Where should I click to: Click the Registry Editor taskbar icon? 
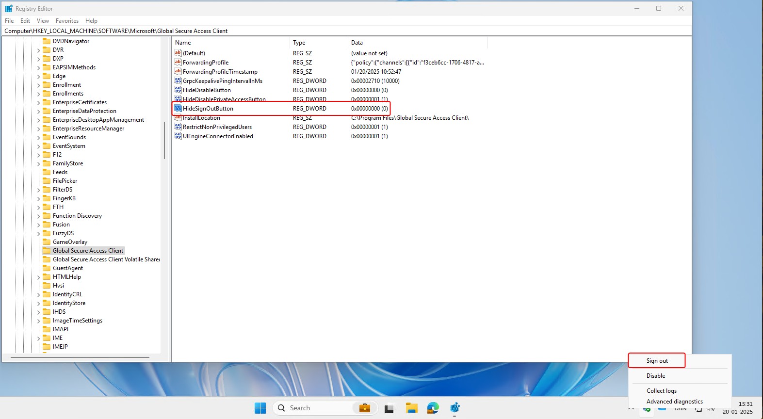tap(455, 408)
